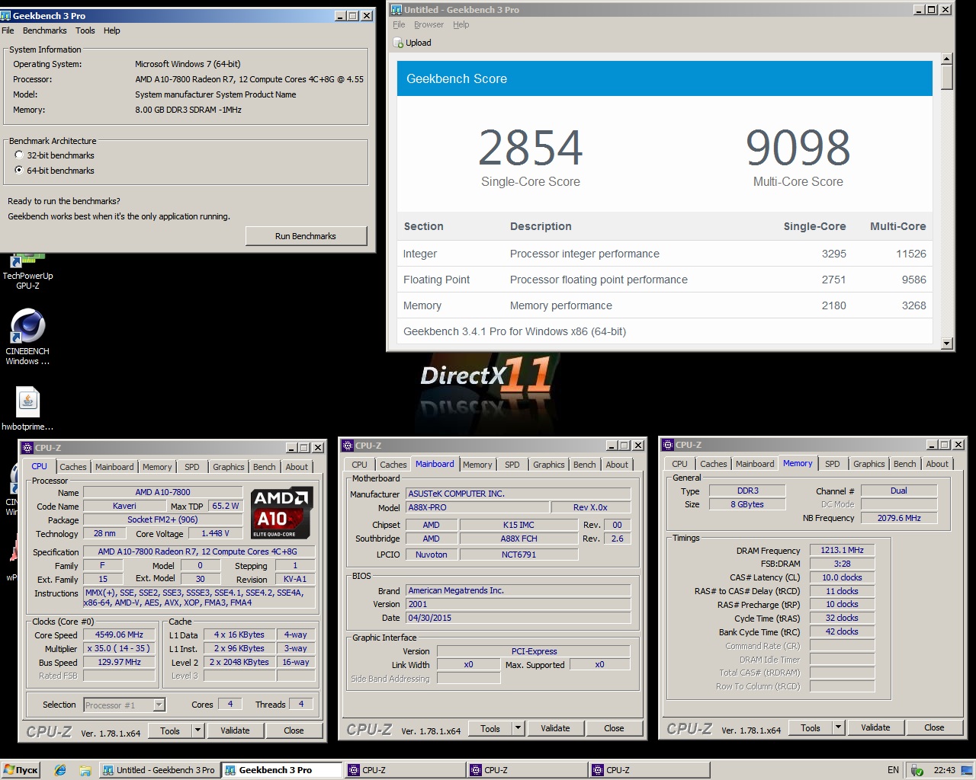Open the CINEBENCH Windows desktop shortcut

[x=27, y=337]
